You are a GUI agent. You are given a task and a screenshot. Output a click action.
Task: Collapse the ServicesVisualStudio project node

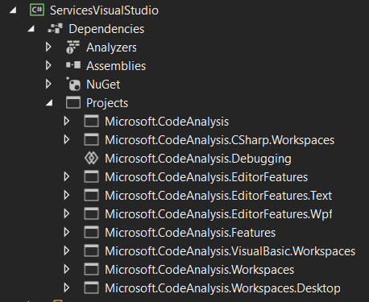click(13, 10)
